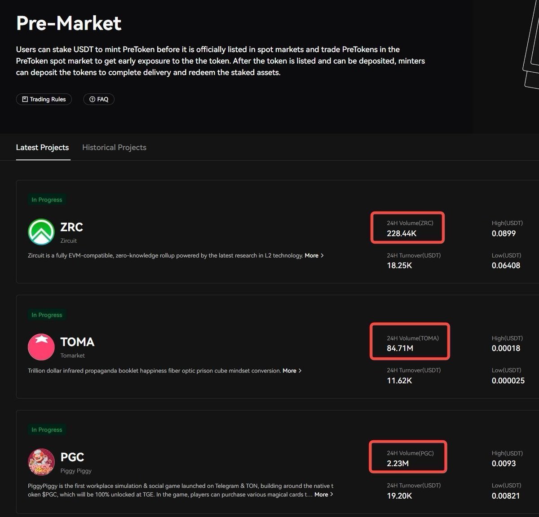Click TOMA In Progress status badge
Screen dimensions: 539x517
(x=47, y=315)
